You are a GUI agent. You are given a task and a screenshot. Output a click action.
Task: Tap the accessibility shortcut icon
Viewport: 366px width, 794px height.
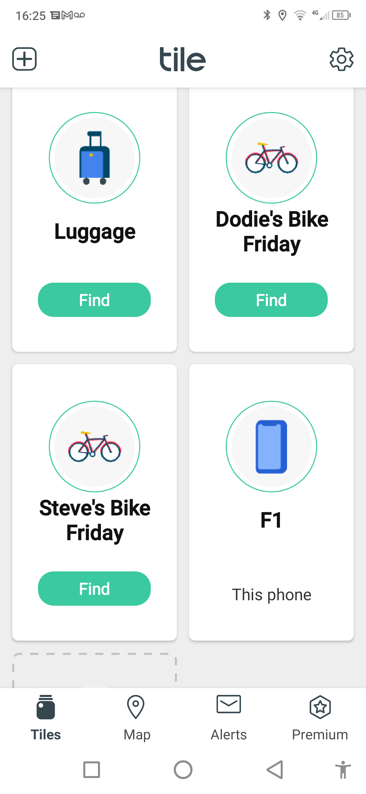[x=343, y=770]
